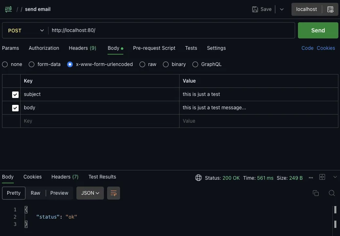The width and height of the screenshot is (340, 236).
Task: Uncheck the body parameter checkbox
Action: pyautogui.click(x=15, y=108)
